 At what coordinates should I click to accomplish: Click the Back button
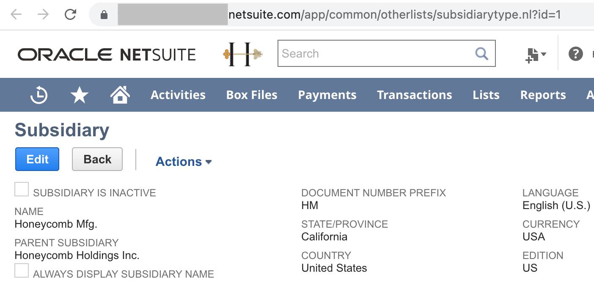97,159
